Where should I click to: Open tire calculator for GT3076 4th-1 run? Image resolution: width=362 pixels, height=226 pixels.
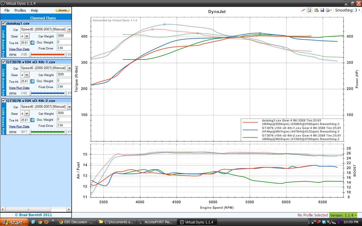[x=32, y=81]
